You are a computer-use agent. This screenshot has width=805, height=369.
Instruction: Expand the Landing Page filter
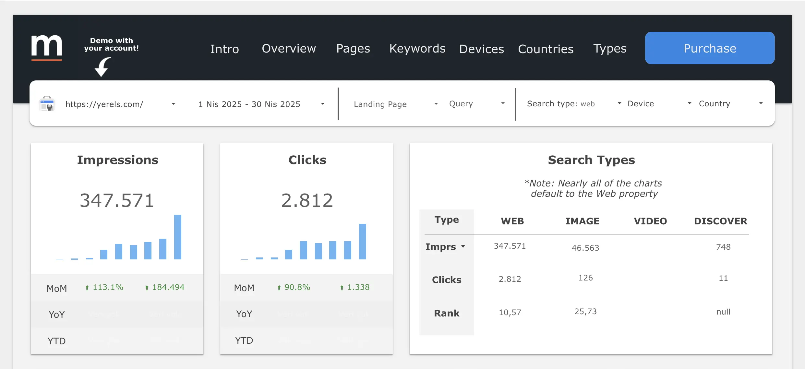tap(436, 104)
